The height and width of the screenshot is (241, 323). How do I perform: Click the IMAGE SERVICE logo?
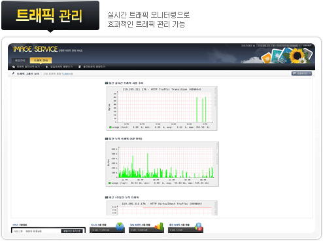(35, 49)
